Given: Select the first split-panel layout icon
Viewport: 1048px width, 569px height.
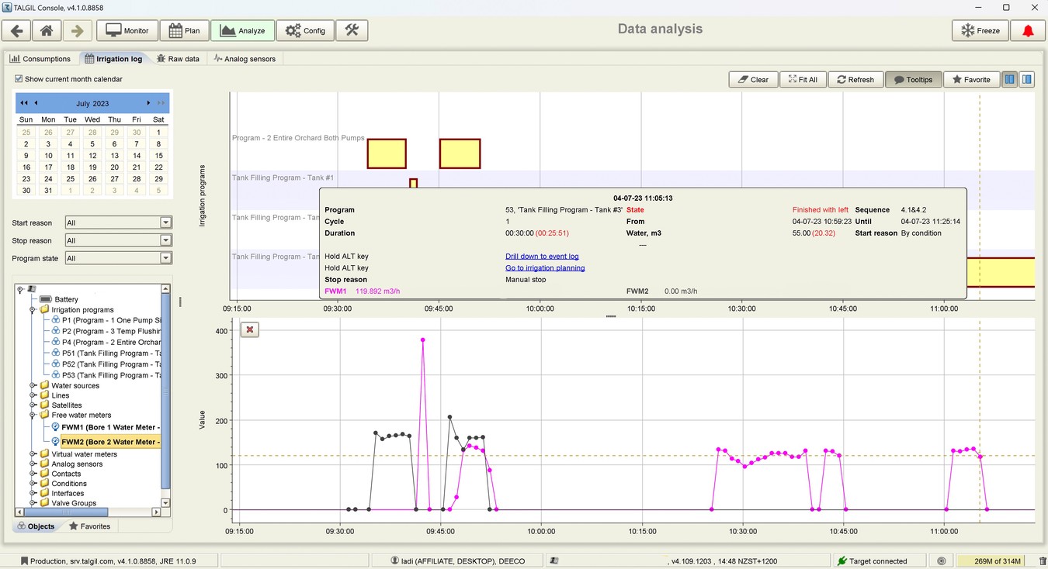Looking at the screenshot, I should 1009,79.
